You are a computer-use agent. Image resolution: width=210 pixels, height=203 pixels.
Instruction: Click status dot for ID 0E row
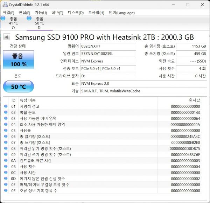(x=6, y=184)
